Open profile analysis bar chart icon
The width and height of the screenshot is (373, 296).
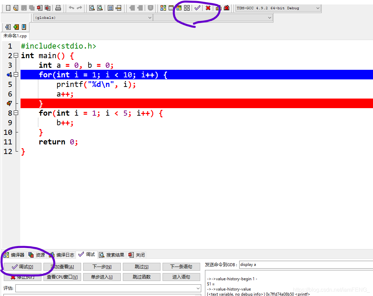pos(218,8)
